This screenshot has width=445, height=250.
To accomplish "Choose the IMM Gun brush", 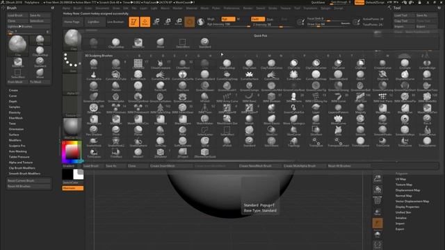I will click(x=360, y=97).
